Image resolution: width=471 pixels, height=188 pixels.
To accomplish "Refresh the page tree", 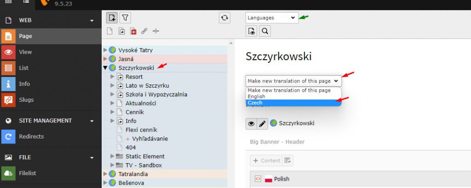I will click(x=224, y=18).
